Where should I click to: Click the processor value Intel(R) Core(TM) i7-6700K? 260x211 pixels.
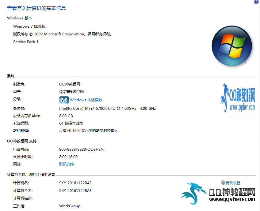[x=107, y=109]
